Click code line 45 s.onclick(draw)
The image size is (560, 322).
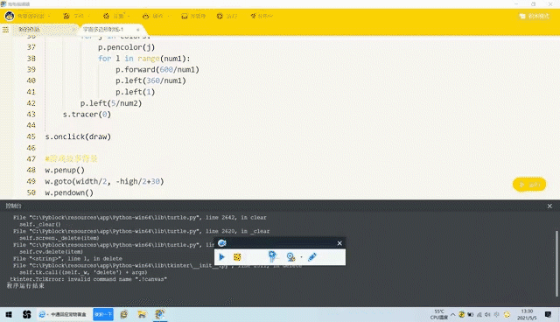click(x=78, y=136)
